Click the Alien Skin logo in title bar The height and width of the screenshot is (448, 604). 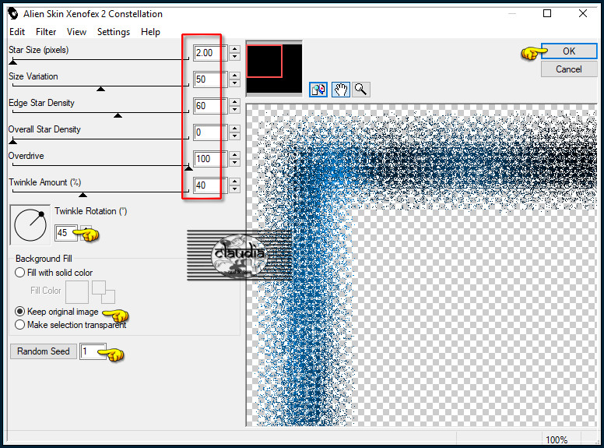pyautogui.click(x=13, y=14)
